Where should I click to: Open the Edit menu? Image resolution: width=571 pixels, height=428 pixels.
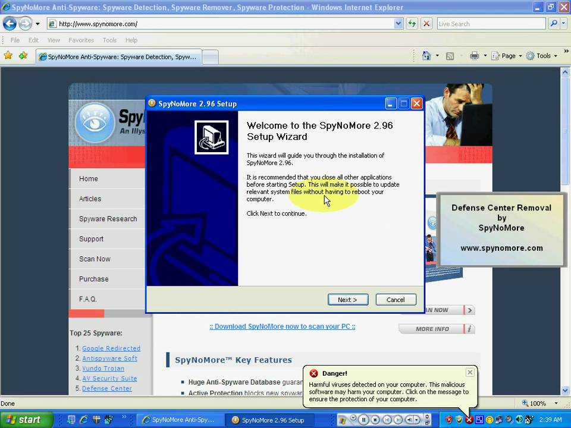tap(33, 40)
